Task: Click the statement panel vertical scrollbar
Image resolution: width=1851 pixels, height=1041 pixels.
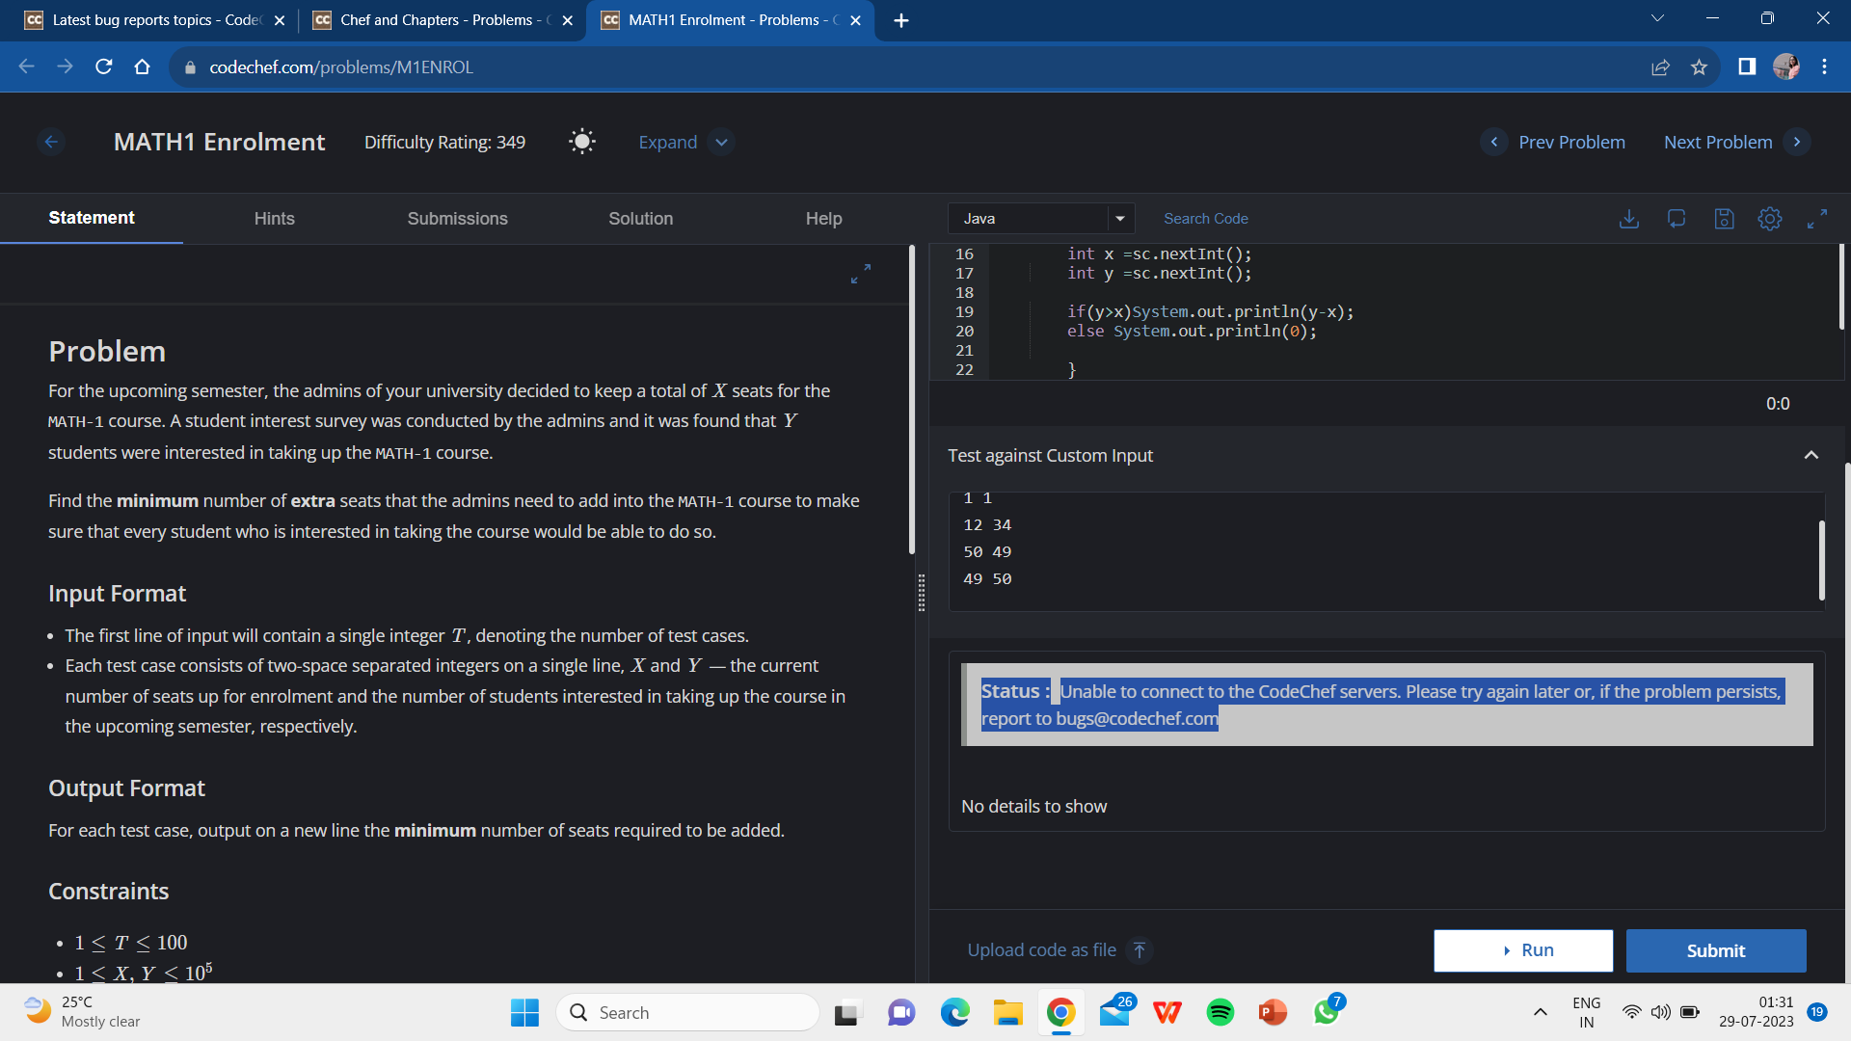Action: tap(911, 400)
